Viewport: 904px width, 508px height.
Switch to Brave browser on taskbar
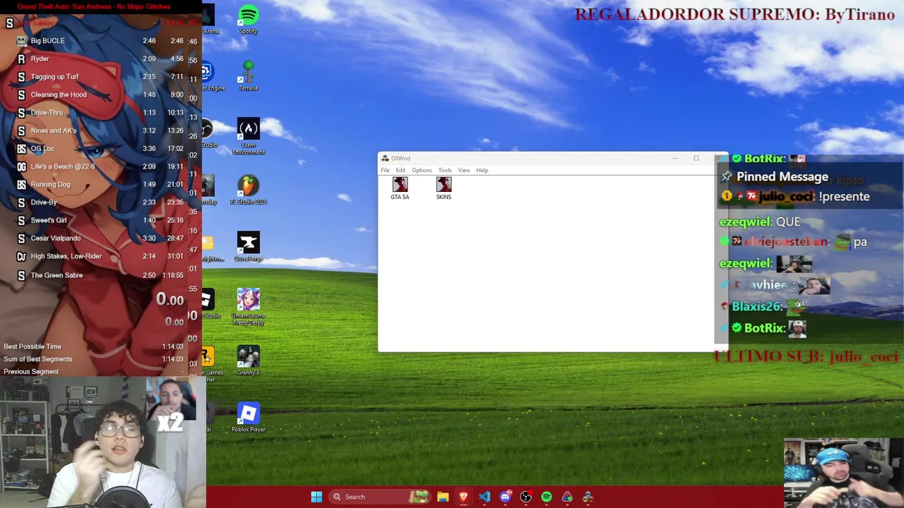click(463, 497)
